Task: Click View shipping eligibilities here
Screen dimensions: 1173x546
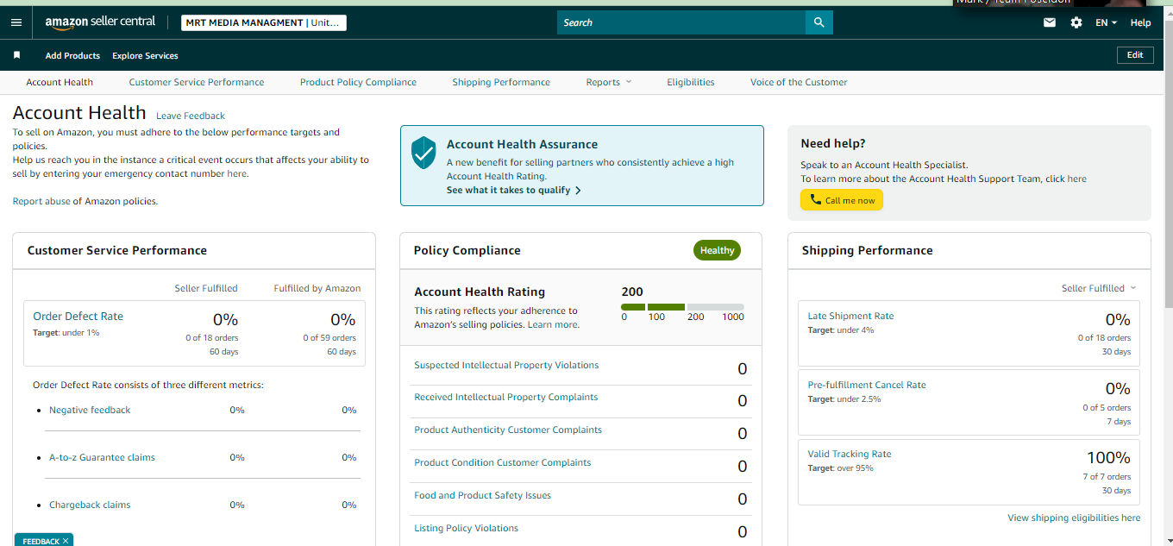Action: 1074,518
